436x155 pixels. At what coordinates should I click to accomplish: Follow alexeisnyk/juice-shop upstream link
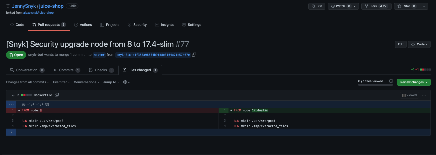[38, 13]
